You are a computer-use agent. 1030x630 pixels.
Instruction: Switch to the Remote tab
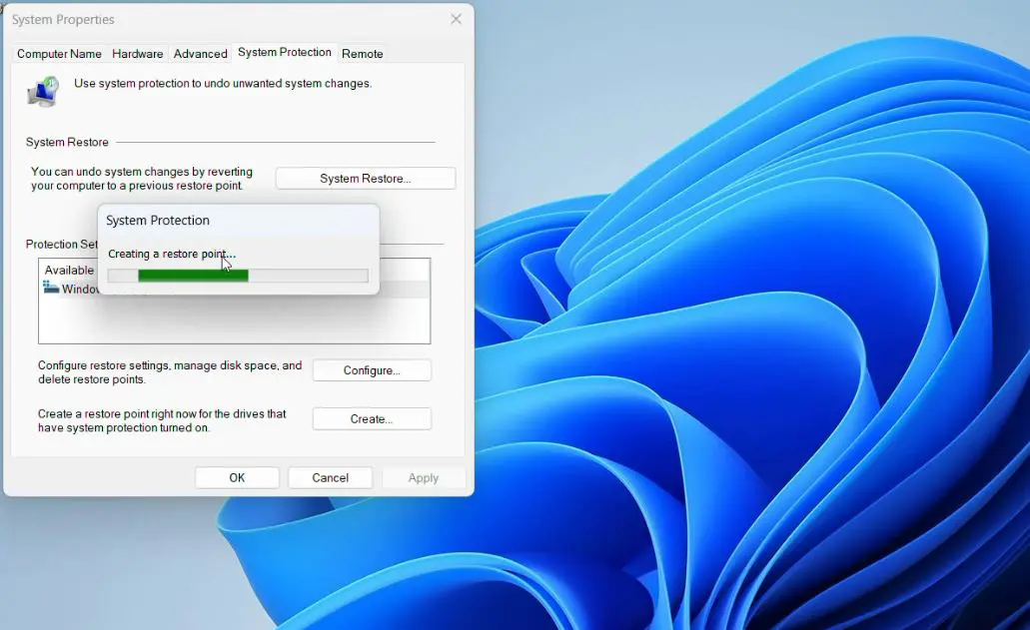coord(362,54)
